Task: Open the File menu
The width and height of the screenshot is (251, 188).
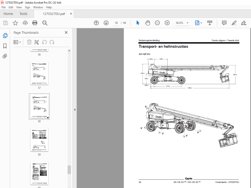Action: click(x=3, y=8)
